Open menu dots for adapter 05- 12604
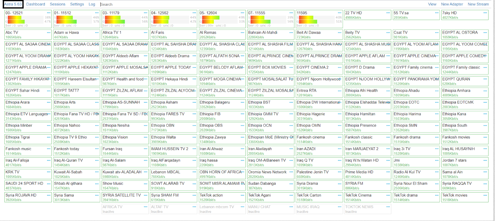 click(242, 13)
